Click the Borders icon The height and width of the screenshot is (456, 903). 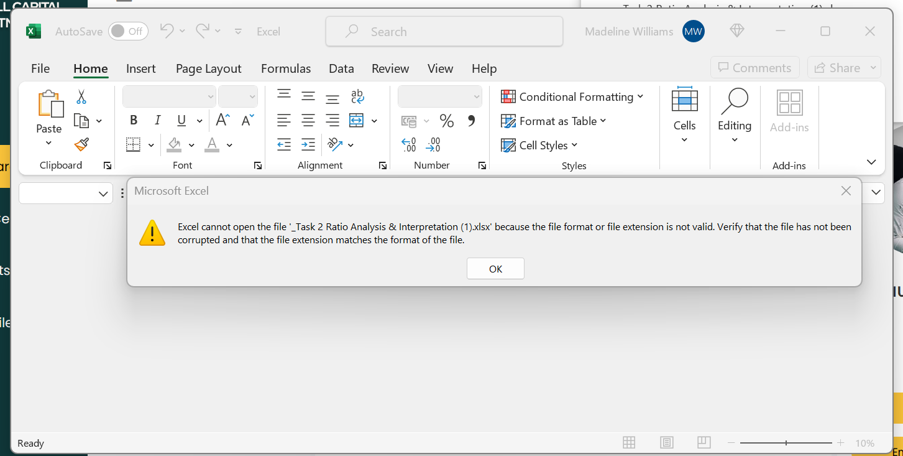(134, 145)
